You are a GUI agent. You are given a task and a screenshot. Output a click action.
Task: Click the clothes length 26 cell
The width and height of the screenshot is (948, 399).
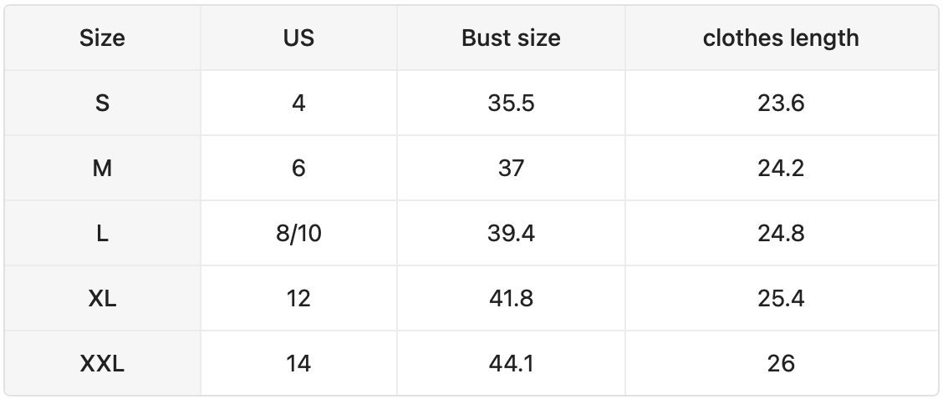(781, 363)
